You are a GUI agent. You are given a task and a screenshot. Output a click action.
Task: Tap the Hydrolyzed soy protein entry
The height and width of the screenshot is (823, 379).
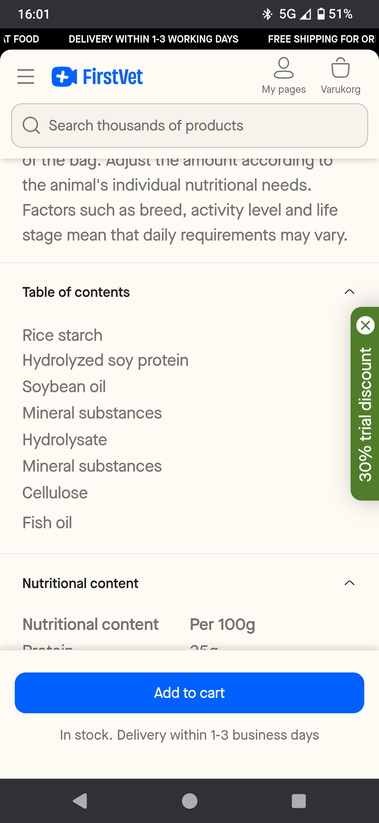tap(105, 361)
